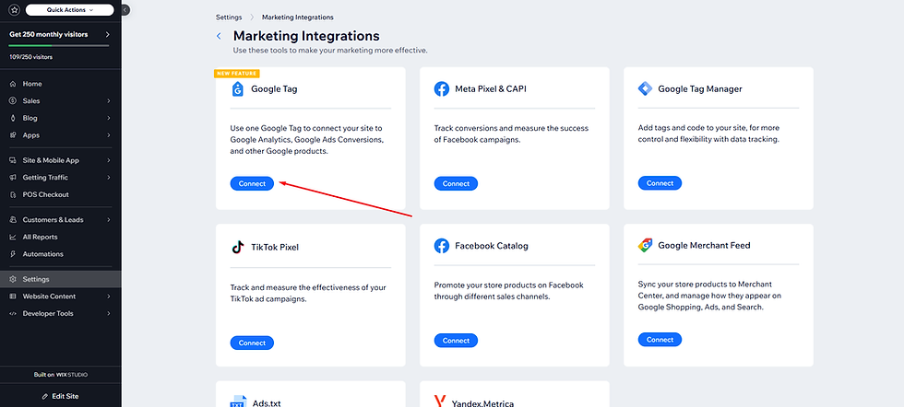904x407 pixels.
Task: Click the visitors progress bar
Action: [59, 45]
